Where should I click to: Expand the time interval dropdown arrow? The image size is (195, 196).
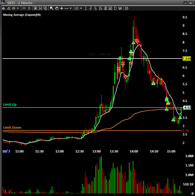pos(81,8)
